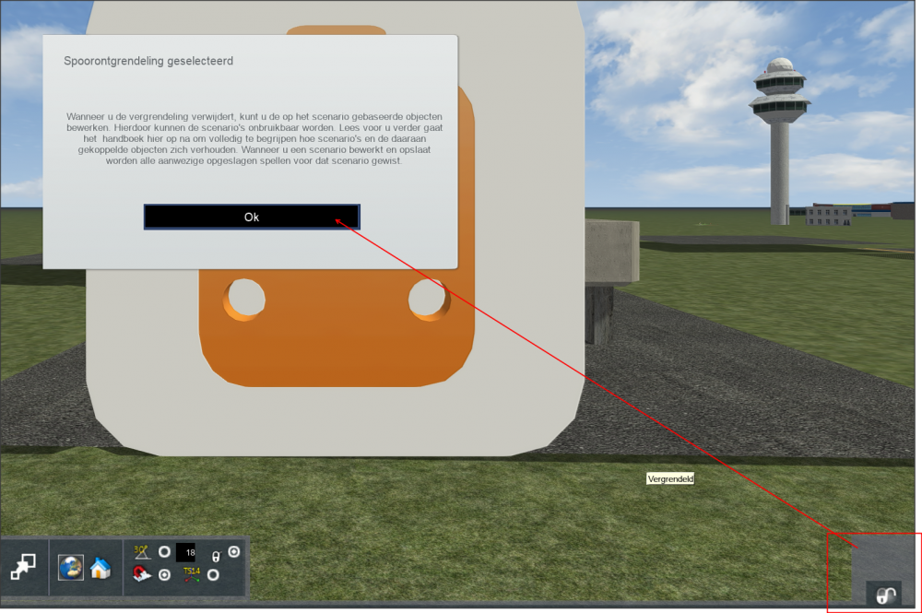This screenshot has width=922, height=613.
Task: Toggle the radio button beside mouse lock icon
Action: 233,552
